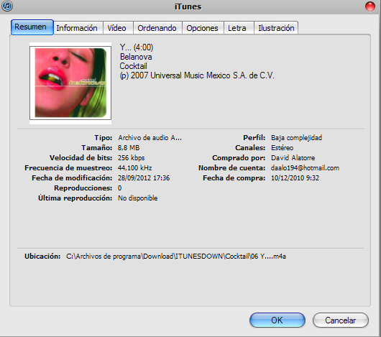The image size is (381, 337).
Task: Switch to the Información tab
Action: (x=78, y=28)
